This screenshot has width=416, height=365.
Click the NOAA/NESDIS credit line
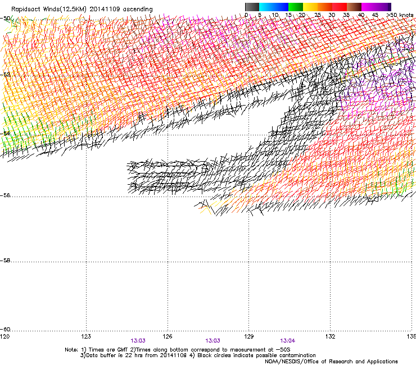point(331,362)
